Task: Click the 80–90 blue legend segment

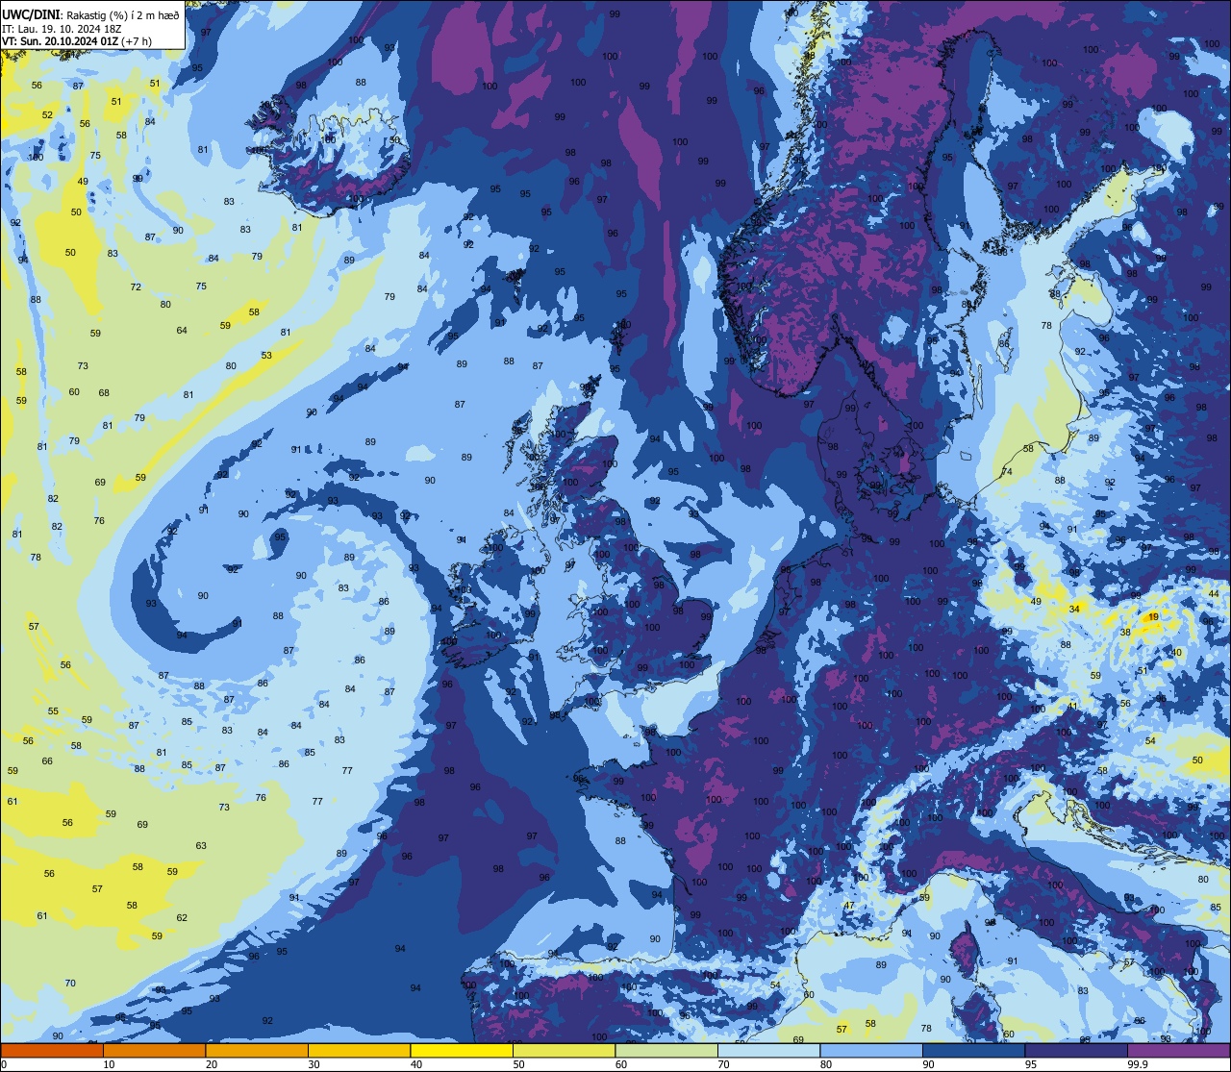Action: pos(871,1051)
